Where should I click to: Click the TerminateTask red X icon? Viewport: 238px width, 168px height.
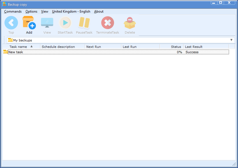(x=108, y=23)
